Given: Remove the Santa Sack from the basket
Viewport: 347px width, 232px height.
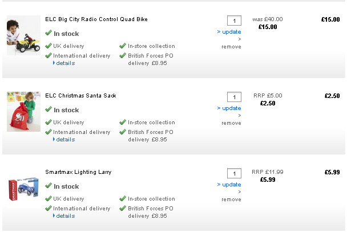Looking at the screenshot, I should [x=231, y=123].
